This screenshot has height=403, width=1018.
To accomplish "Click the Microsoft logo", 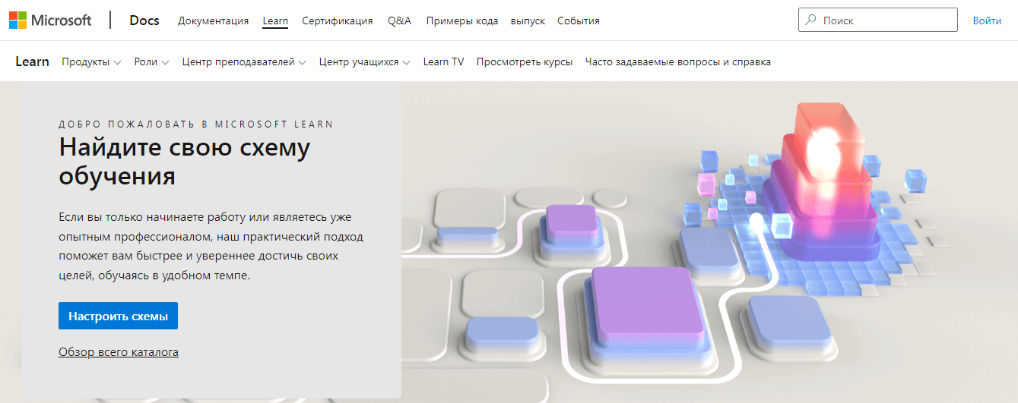I will click(50, 20).
